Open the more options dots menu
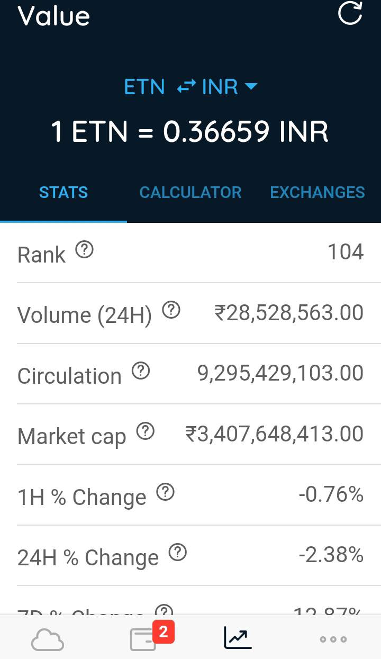 coord(333,639)
